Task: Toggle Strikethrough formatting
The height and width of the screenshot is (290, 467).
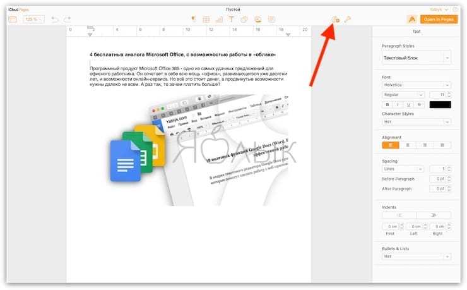Action: pyautogui.click(x=419, y=105)
